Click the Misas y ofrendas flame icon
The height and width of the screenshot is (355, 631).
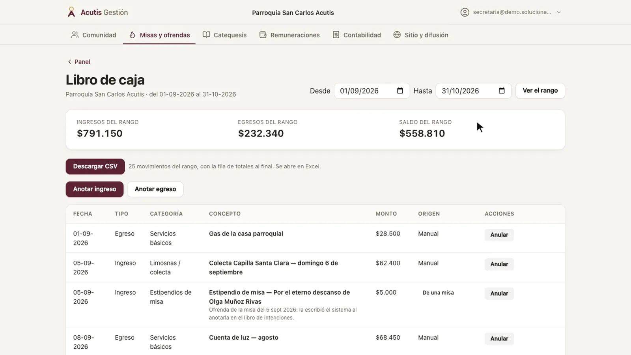point(133,35)
